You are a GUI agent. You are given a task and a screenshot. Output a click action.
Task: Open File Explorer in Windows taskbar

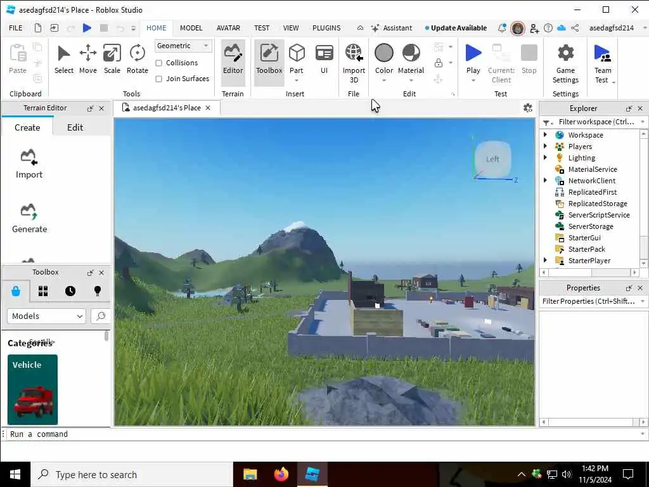[250, 474]
